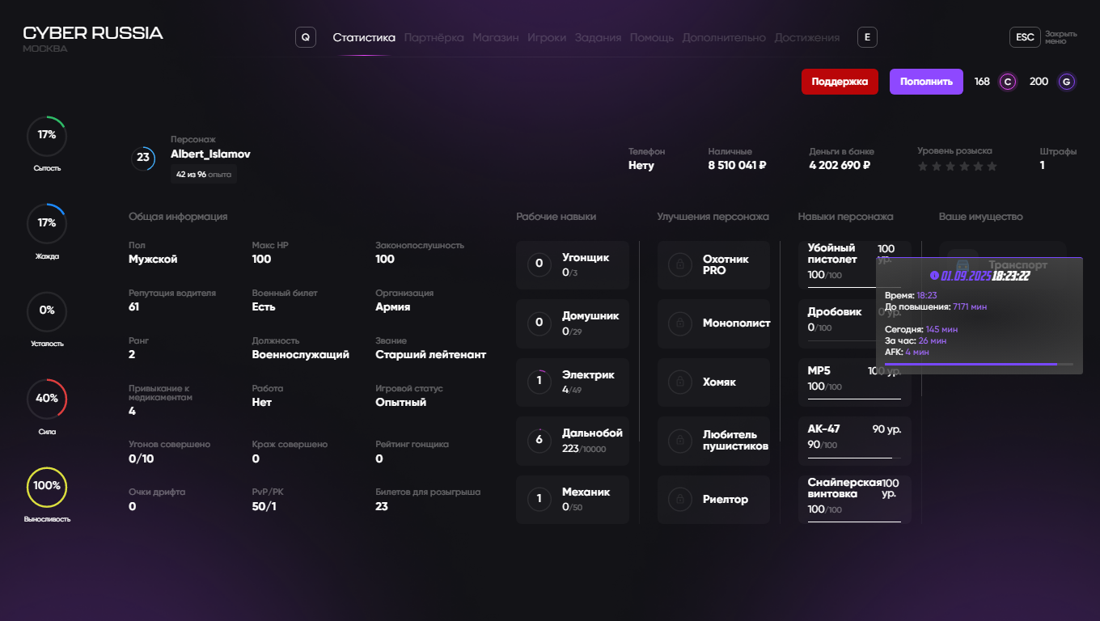Image resolution: width=1100 pixels, height=621 pixels.
Task: Click the Сегодня 145 мин line
Action: [x=921, y=329]
